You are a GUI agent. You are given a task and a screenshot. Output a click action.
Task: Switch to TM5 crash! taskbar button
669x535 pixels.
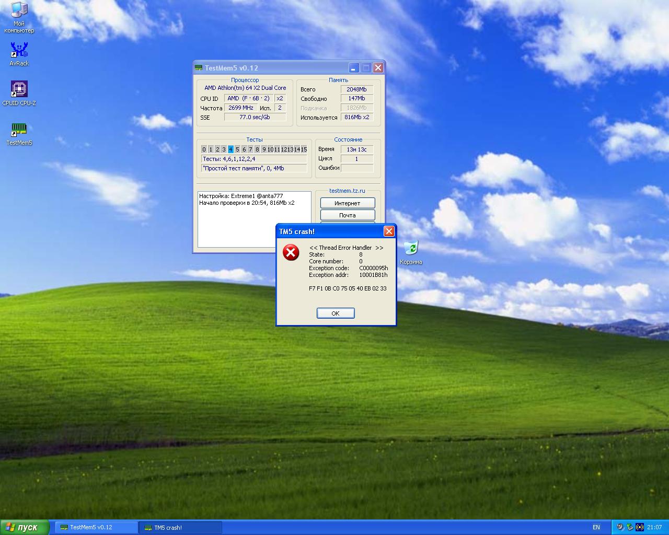180,527
